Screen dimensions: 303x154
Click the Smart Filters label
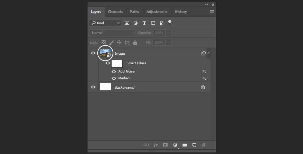[x=136, y=63]
